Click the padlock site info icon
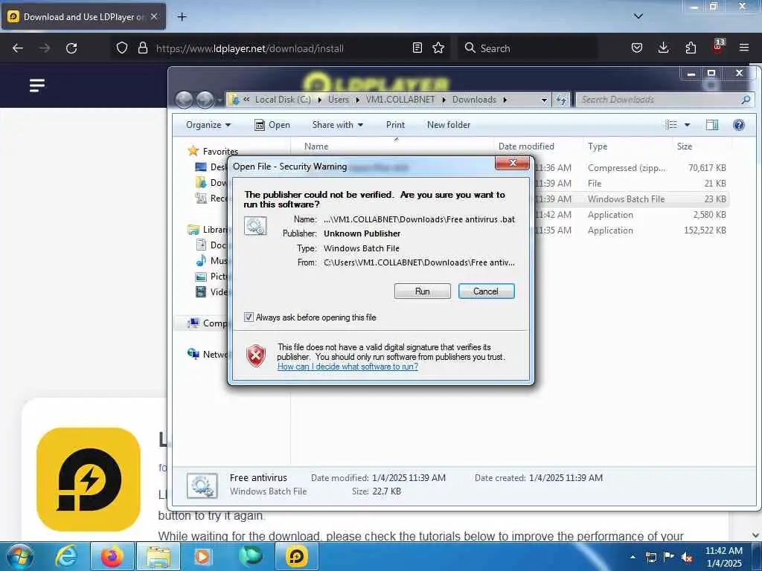 (142, 48)
